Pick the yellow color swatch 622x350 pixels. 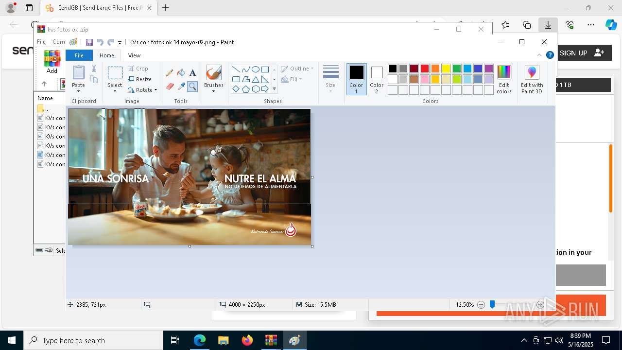pyautogui.click(x=446, y=69)
